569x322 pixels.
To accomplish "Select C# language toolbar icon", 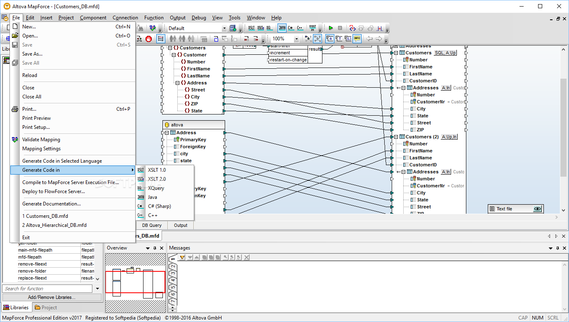I will 291,28.
